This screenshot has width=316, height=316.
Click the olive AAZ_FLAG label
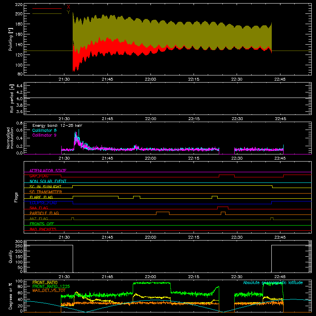point(39,218)
